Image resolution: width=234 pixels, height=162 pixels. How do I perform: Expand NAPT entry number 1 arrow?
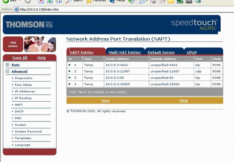coord(69,65)
